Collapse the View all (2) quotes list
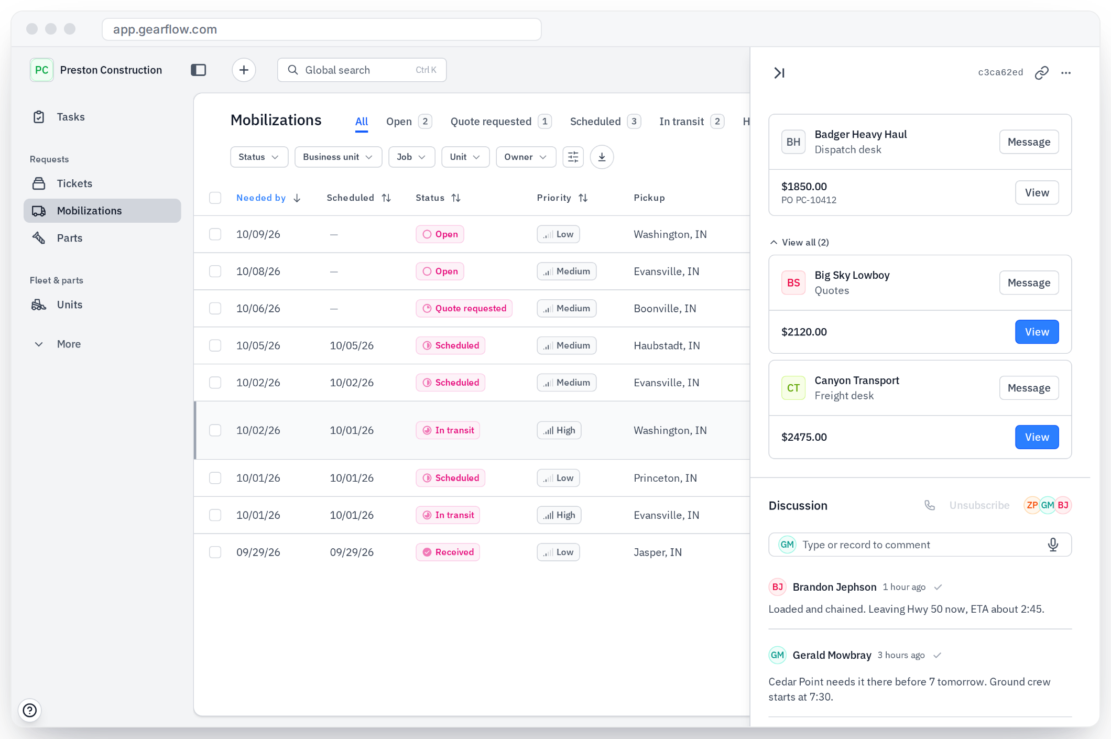1111x739 pixels. tap(799, 242)
